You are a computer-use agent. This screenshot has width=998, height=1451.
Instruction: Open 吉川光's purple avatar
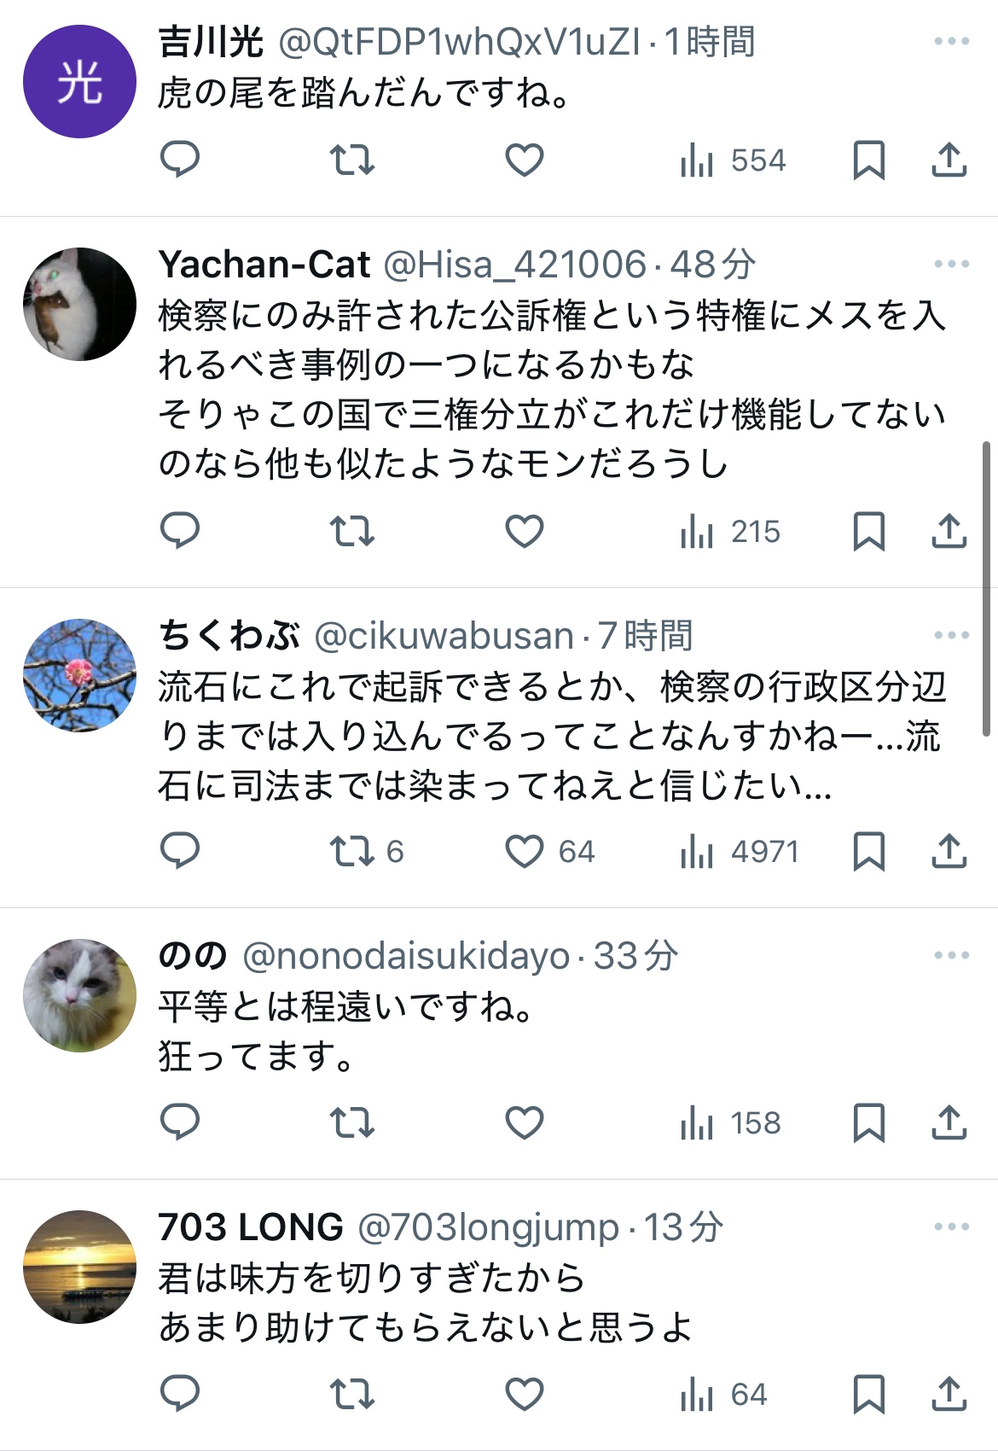79,81
